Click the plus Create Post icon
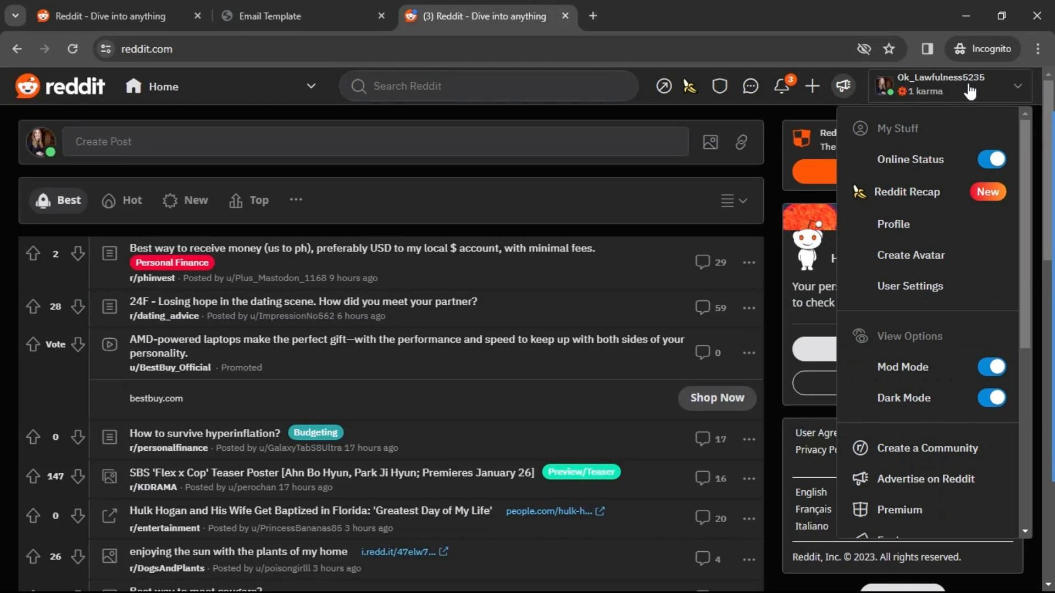This screenshot has width=1055, height=593. 812,86
